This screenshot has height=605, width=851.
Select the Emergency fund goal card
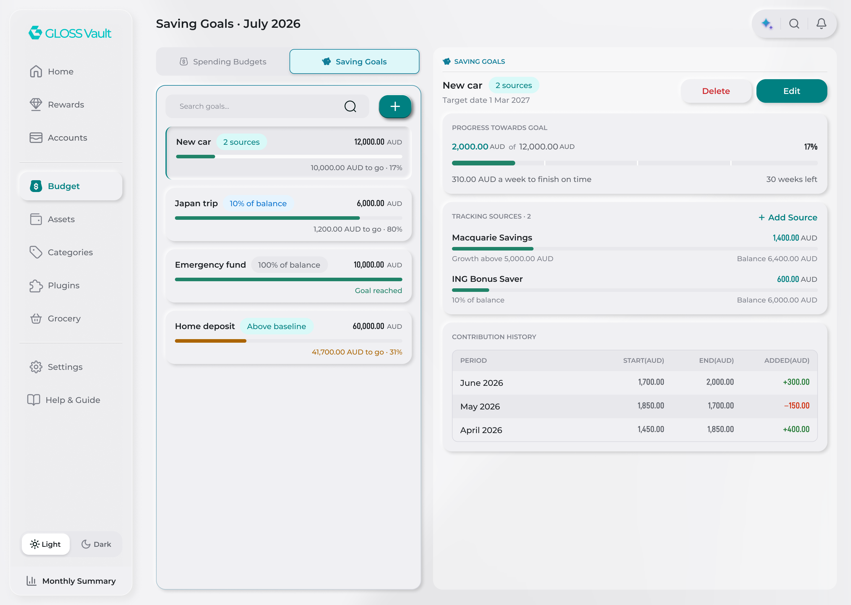tap(289, 277)
